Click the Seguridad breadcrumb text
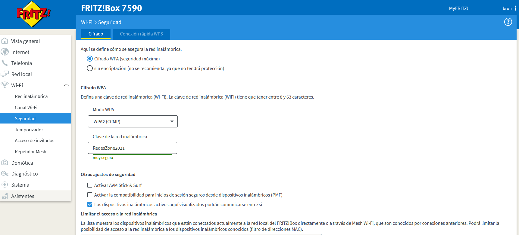Screen dimensions: 519x235 click(x=110, y=22)
